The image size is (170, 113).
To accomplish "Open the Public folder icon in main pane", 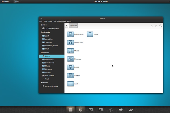I will (70, 67).
